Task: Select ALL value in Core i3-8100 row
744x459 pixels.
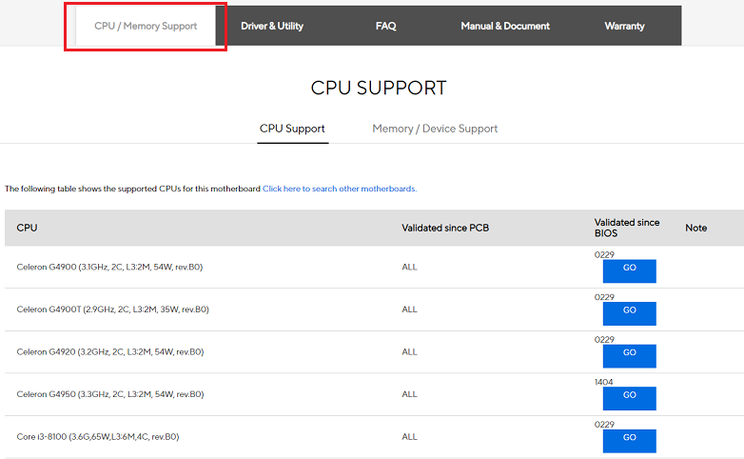Action: pyautogui.click(x=409, y=437)
